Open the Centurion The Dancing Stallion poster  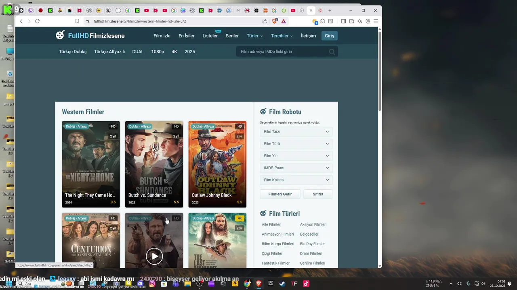(x=91, y=240)
